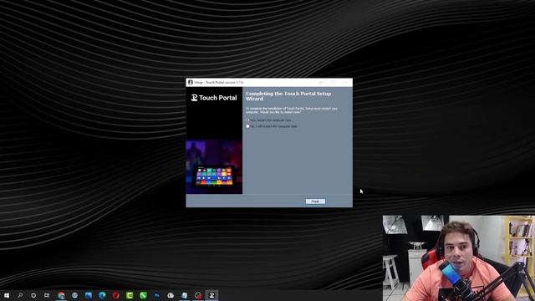Open the bright green phone-style icon on taskbar
The height and width of the screenshot is (301, 535).
click(143, 295)
